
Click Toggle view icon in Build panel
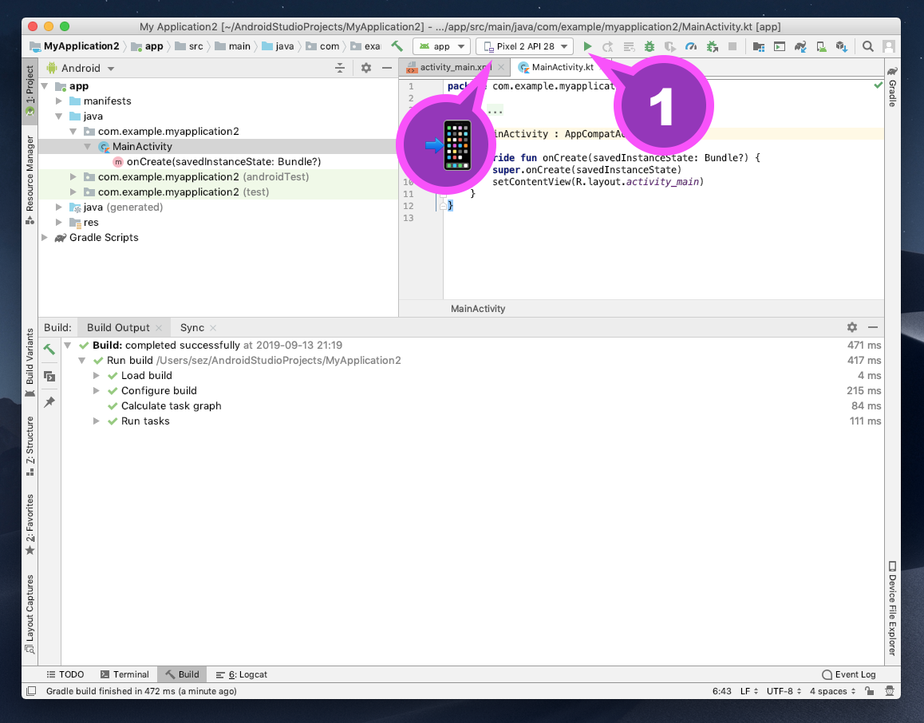tap(49, 376)
